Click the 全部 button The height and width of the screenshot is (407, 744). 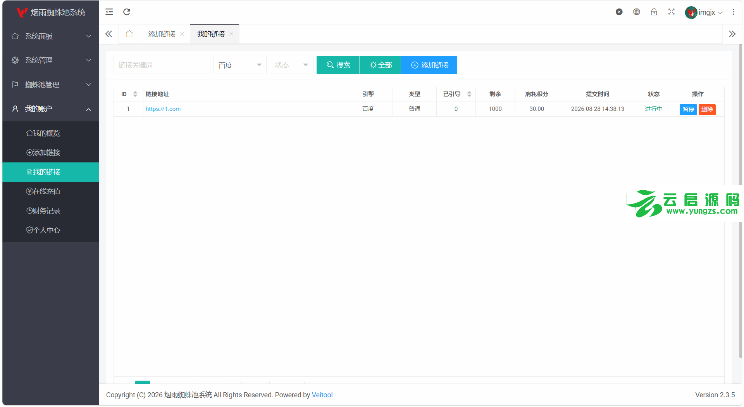point(381,65)
